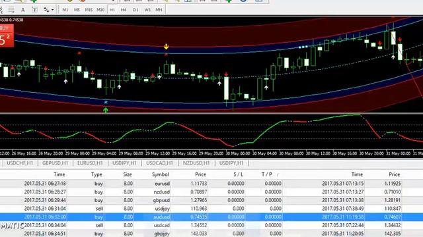
Task: Select the Fibonacci retracement drawing tool
Action: pyautogui.click(x=11, y=10)
